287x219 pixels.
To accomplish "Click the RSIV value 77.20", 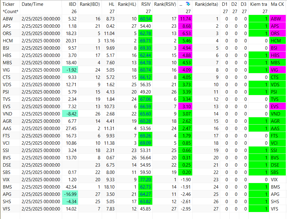I will [x=145, y=180].
